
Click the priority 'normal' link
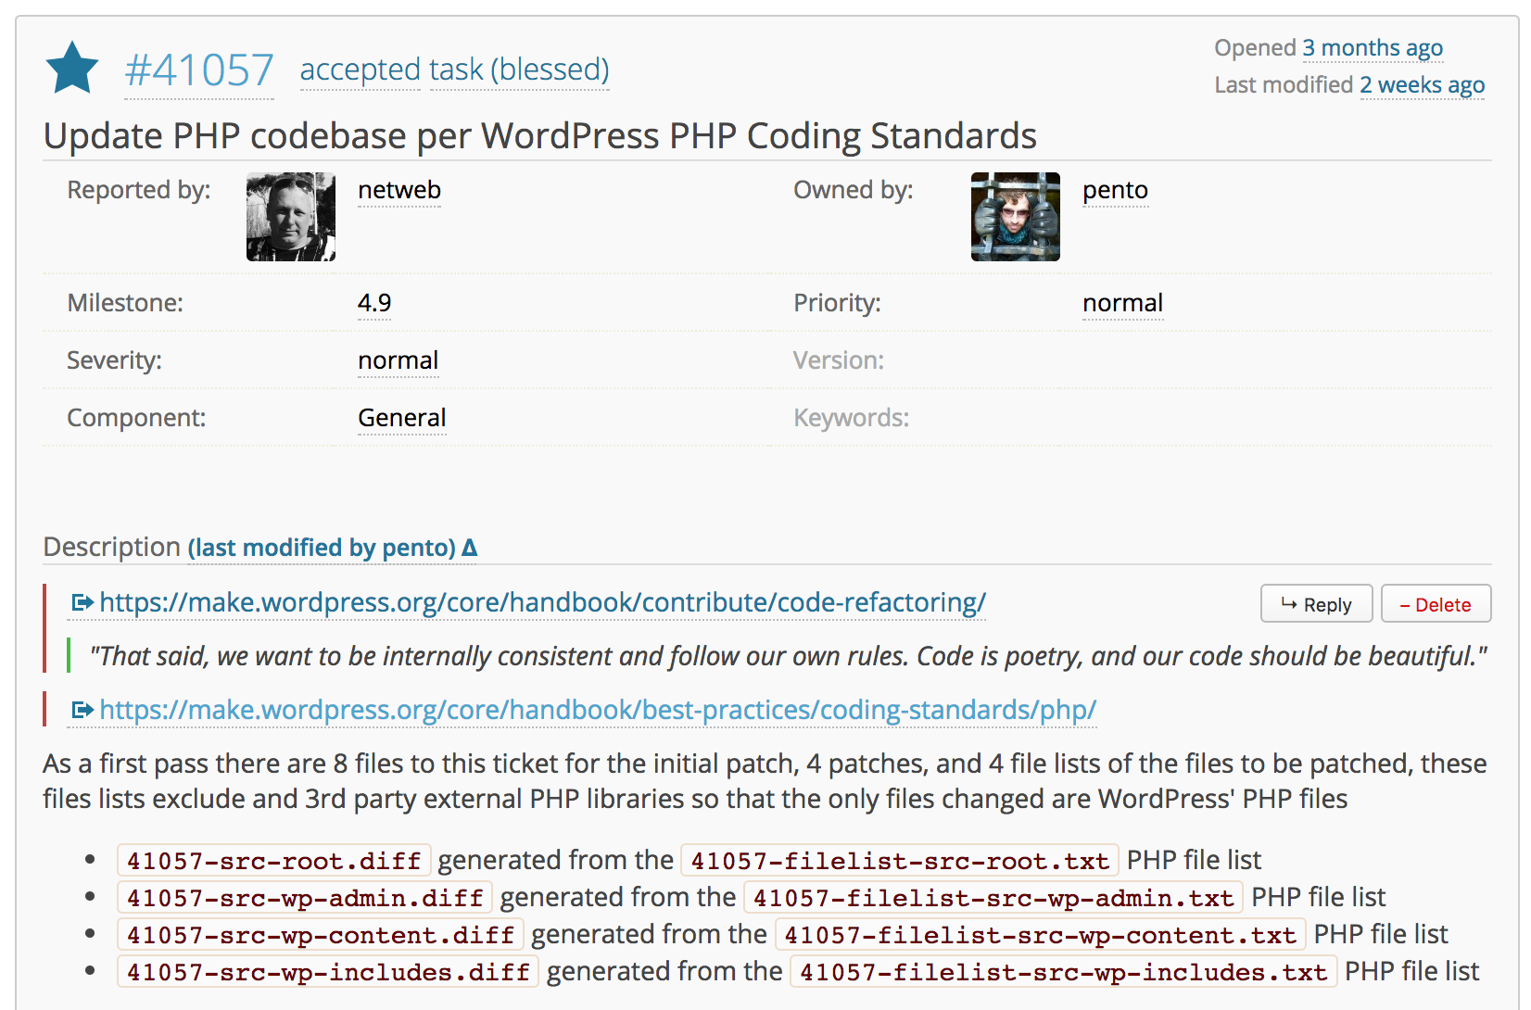[x=1122, y=303]
